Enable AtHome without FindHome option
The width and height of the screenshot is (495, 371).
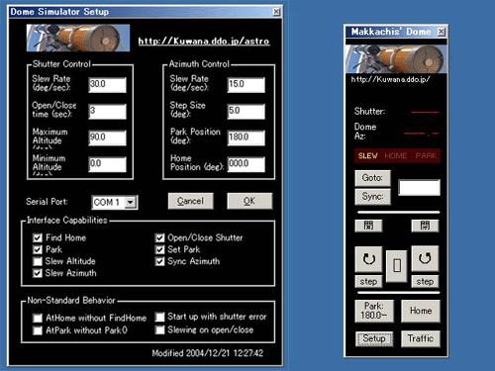click(38, 319)
